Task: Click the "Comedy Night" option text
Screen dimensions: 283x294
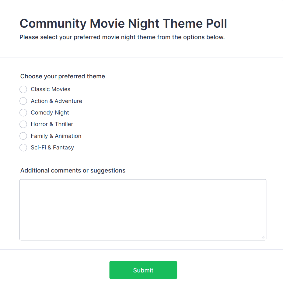Action: click(x=50, y=113)
